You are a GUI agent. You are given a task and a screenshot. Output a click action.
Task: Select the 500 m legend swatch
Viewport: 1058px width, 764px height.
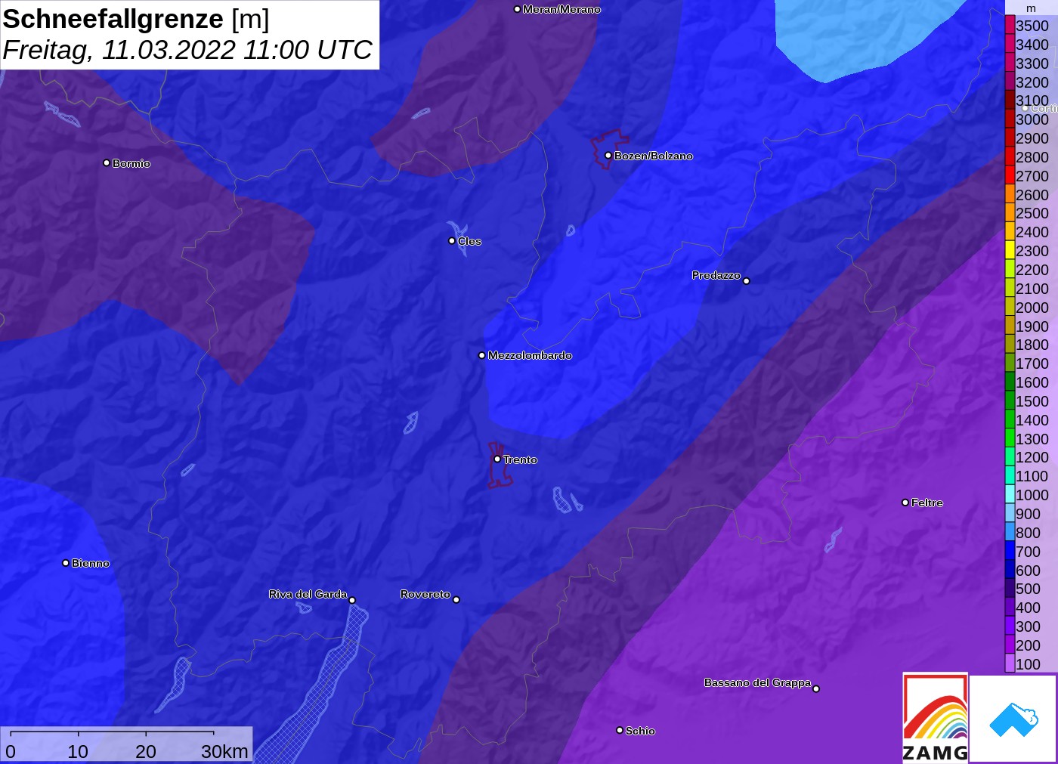(x=1010, y=589)
